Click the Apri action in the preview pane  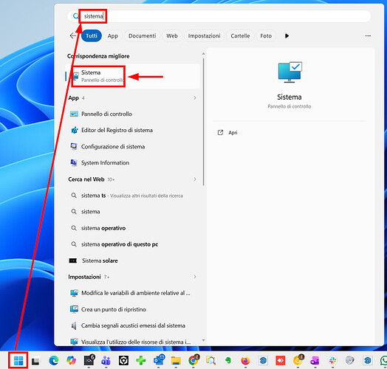[x=227, y=133]
